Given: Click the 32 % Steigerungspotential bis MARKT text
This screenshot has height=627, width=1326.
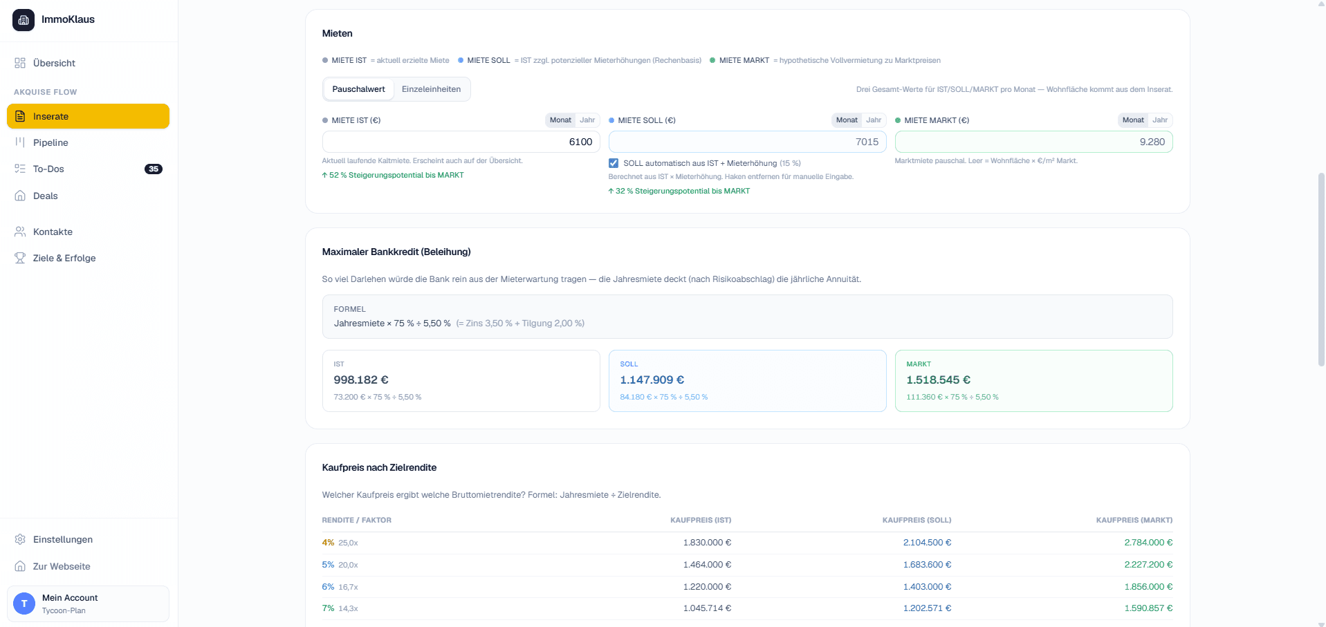Looking at the screenshot, I should (x=679, y=191).
